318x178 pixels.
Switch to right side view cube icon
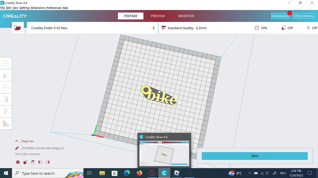[48, 162]
